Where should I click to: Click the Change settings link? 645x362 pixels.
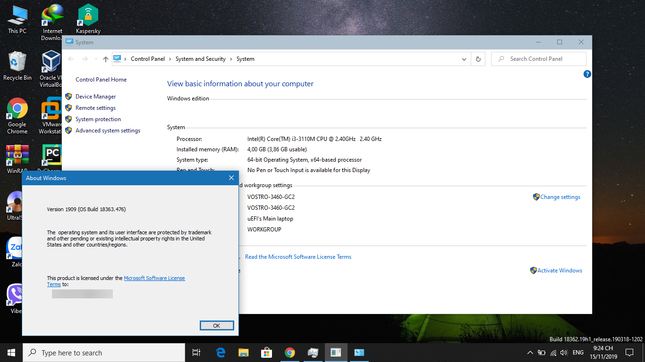tap(560, 197)
